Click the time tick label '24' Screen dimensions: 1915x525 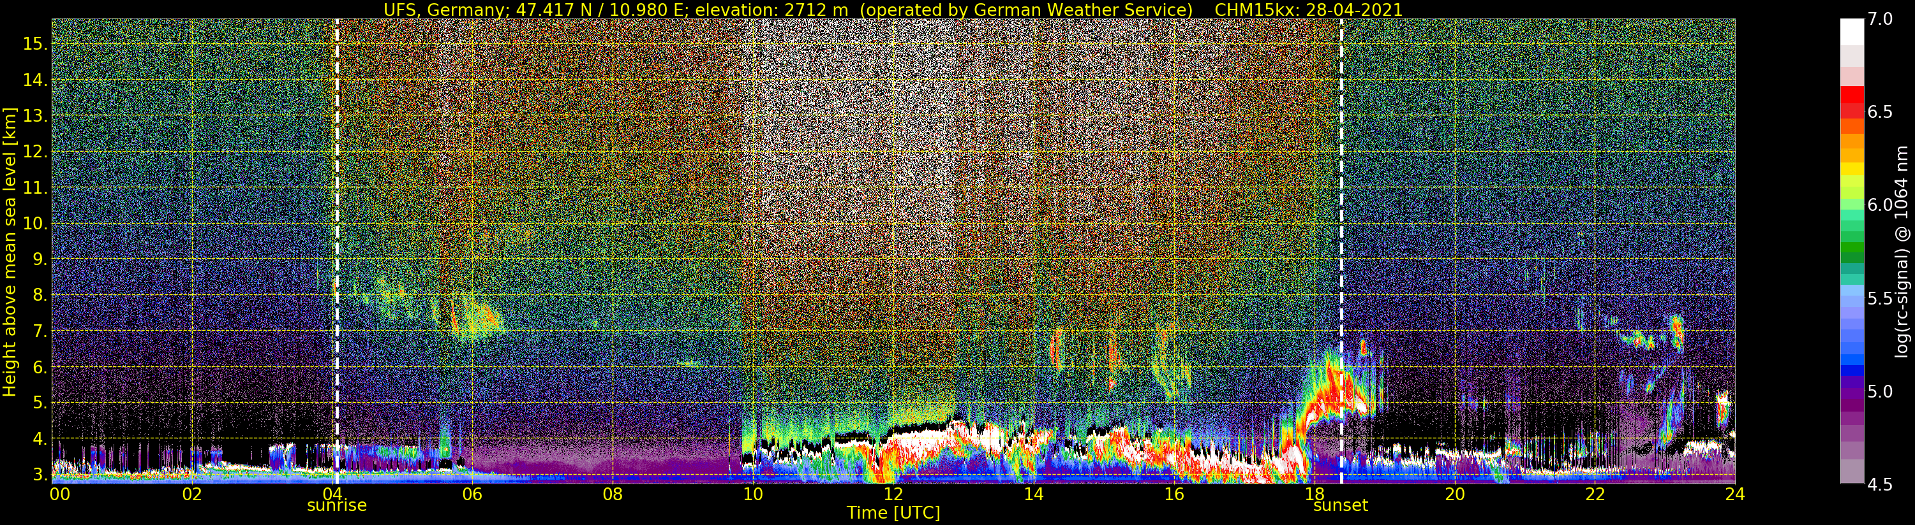click(1735, 494)
